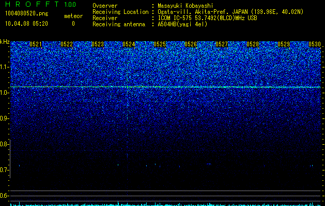The height and width of the screenshot is (206, 325).
Task: Click the 0.8 frequency axis label
Action: click(4, 144)
